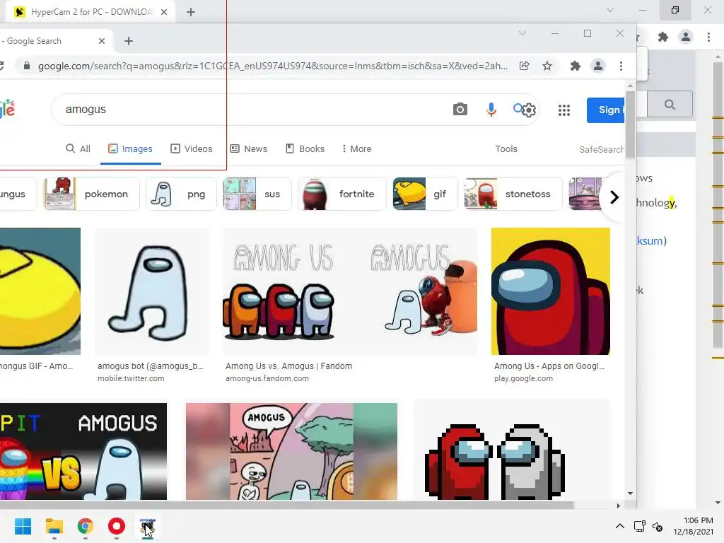The width and height of the screenshot is (724, 543).
Task: Open the back Chrome window's three-dot menu
Action: [x=708, y=37]
